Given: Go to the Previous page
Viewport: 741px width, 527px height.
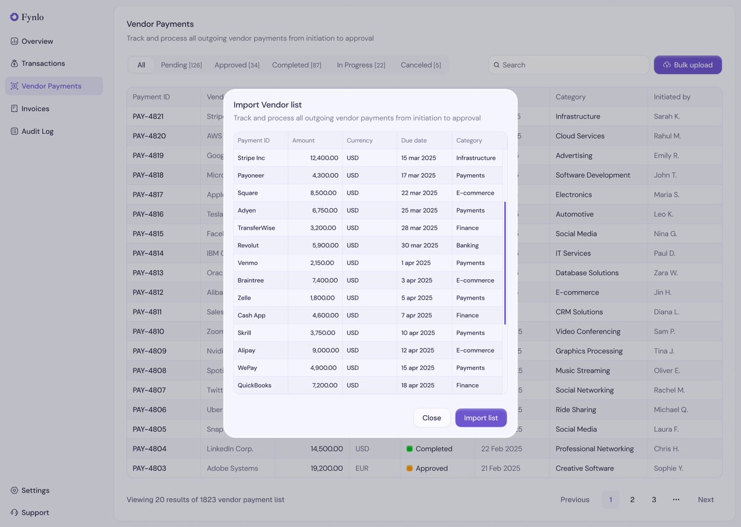Looking at the screenshot, I should (x=575, y=500).
